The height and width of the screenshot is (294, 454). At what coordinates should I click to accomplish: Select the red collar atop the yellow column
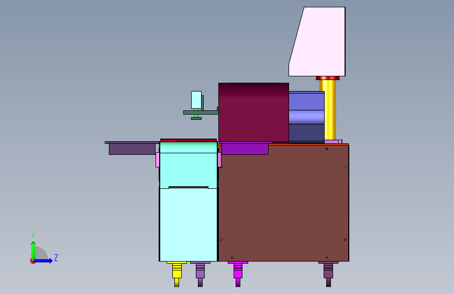tap(328, 78)
